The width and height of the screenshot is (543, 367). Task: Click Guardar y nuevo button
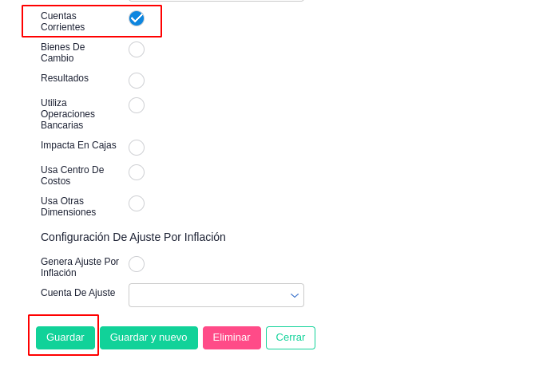pos(149,337)
